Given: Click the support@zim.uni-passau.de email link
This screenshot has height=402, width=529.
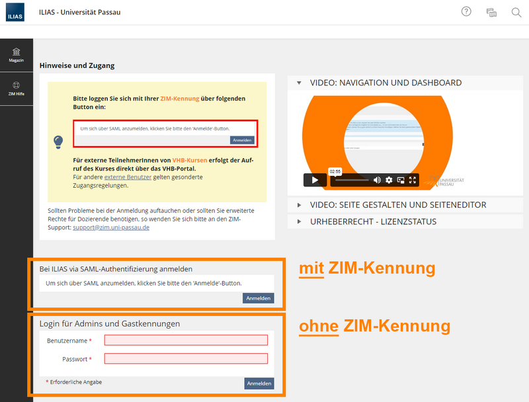Looking at the screenshot, I should tap(111, 227).
